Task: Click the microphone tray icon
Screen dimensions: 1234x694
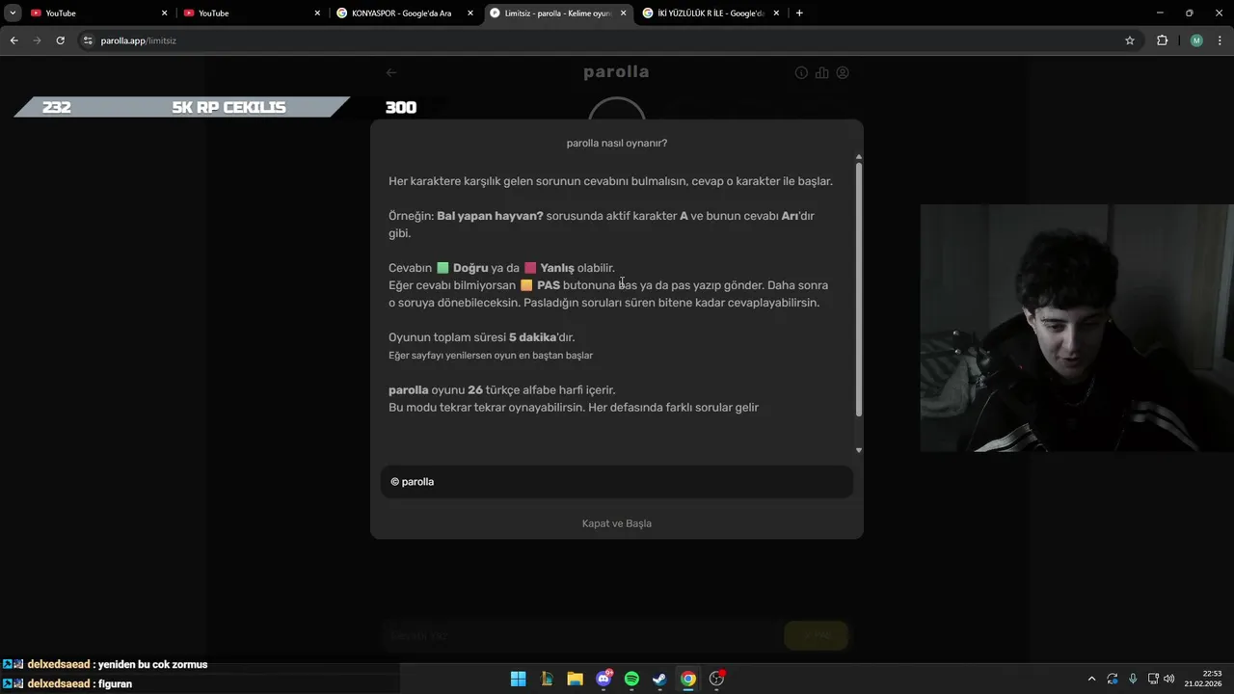Action: coord(1133,679)
